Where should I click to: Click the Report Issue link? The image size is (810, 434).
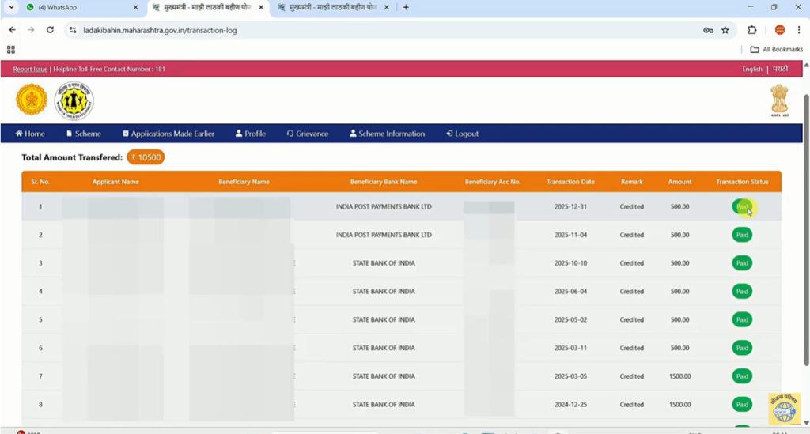(x=31, y=69)
